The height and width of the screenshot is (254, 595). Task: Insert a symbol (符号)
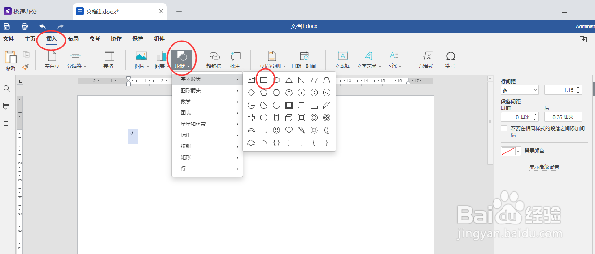click(x=450, y=60)
